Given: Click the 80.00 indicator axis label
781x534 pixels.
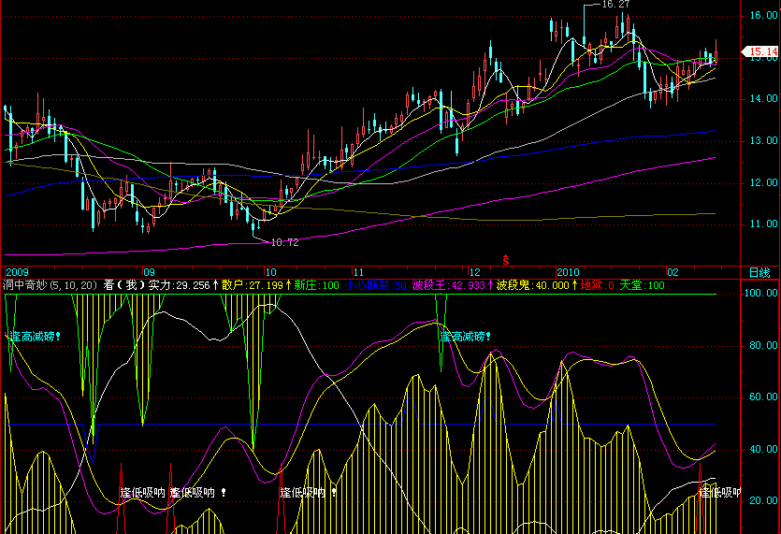Looking at the screenshot, I should click(x=763, y=345).
